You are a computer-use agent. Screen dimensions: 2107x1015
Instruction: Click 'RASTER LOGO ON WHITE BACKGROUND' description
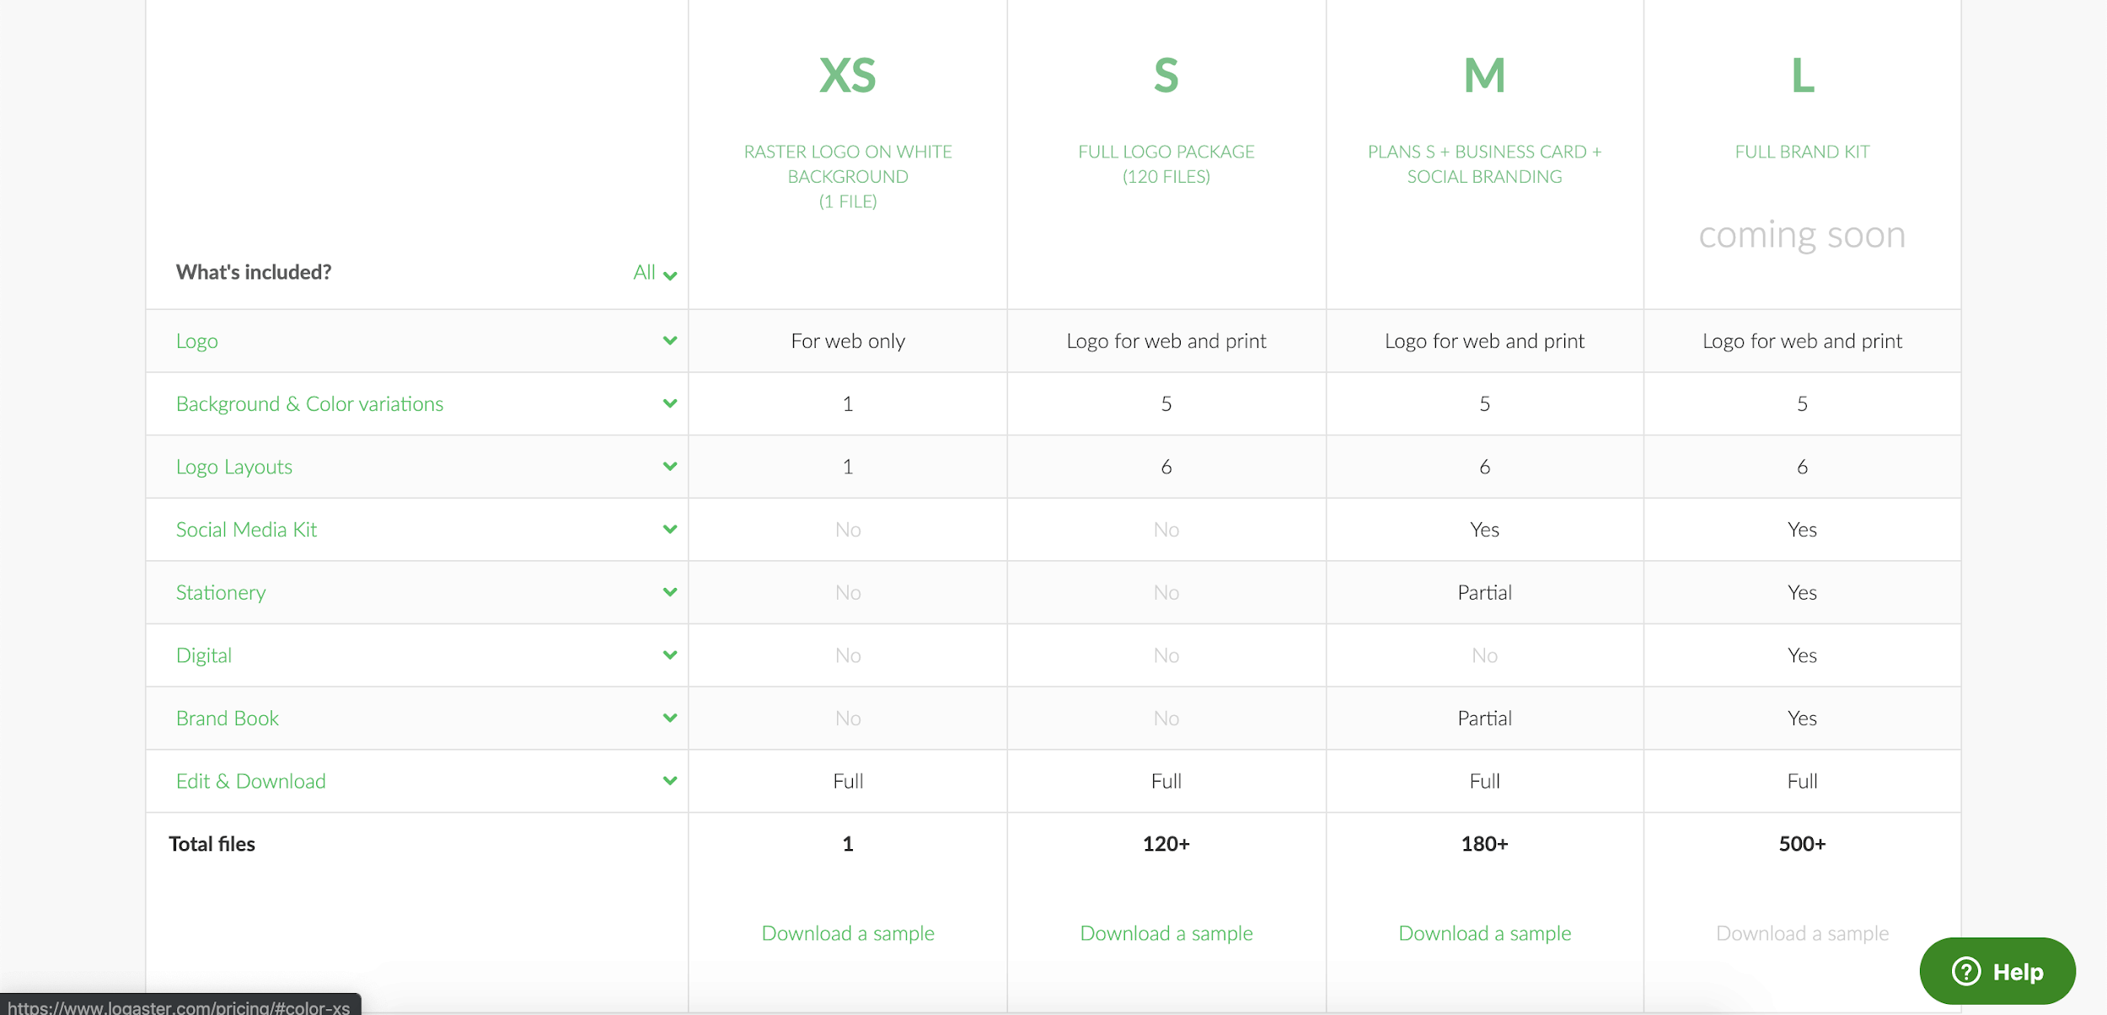point(848,164)
